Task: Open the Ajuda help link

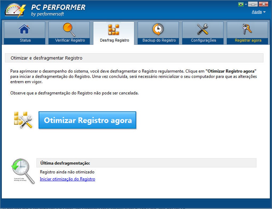Action: (257, 12)
